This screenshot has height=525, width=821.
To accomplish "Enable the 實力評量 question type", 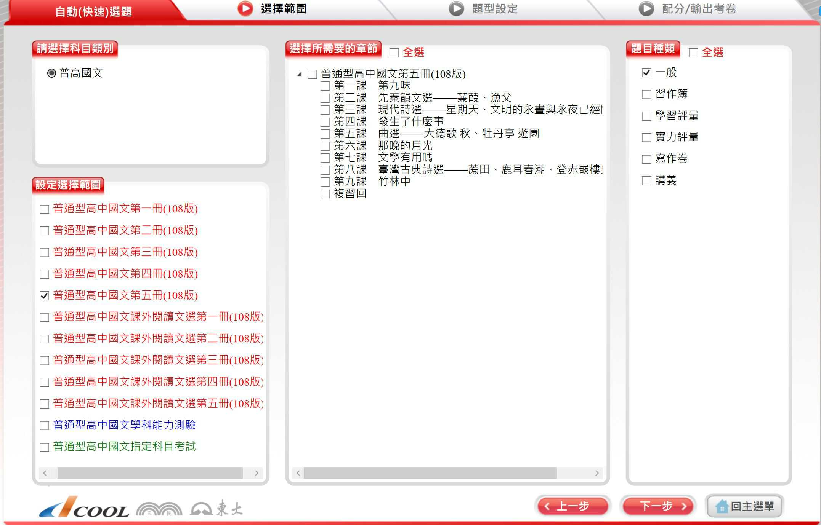I will click(x=646, y=137).
